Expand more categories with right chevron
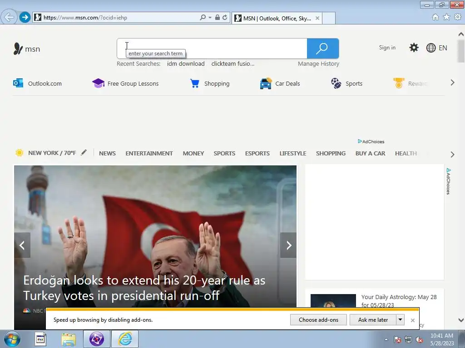465x348 pixels. pos(452,155)
